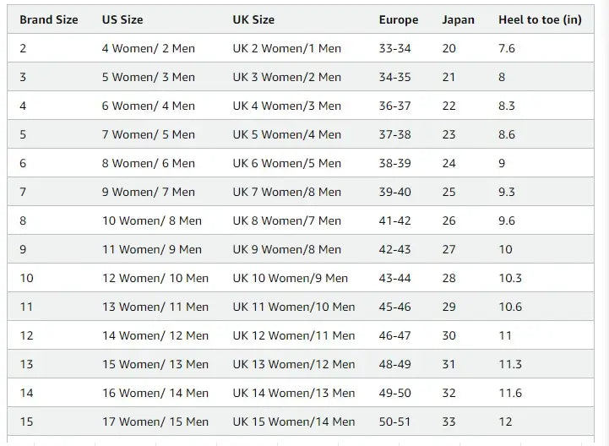Select the UK 3 Women/2 Men cell
The width and height of the screenshot is (609, 446).
[x=287, y=77]
